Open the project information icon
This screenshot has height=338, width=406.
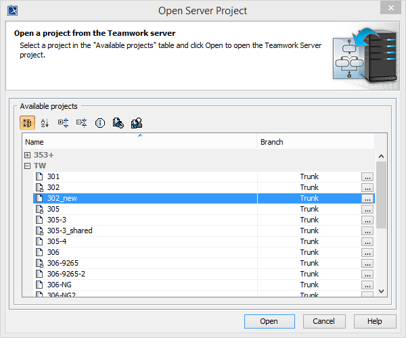[100, 123]
